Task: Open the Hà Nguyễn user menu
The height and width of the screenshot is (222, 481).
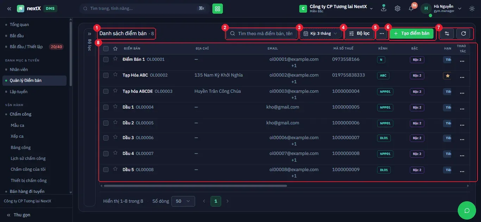Action: tap(441, 8)
